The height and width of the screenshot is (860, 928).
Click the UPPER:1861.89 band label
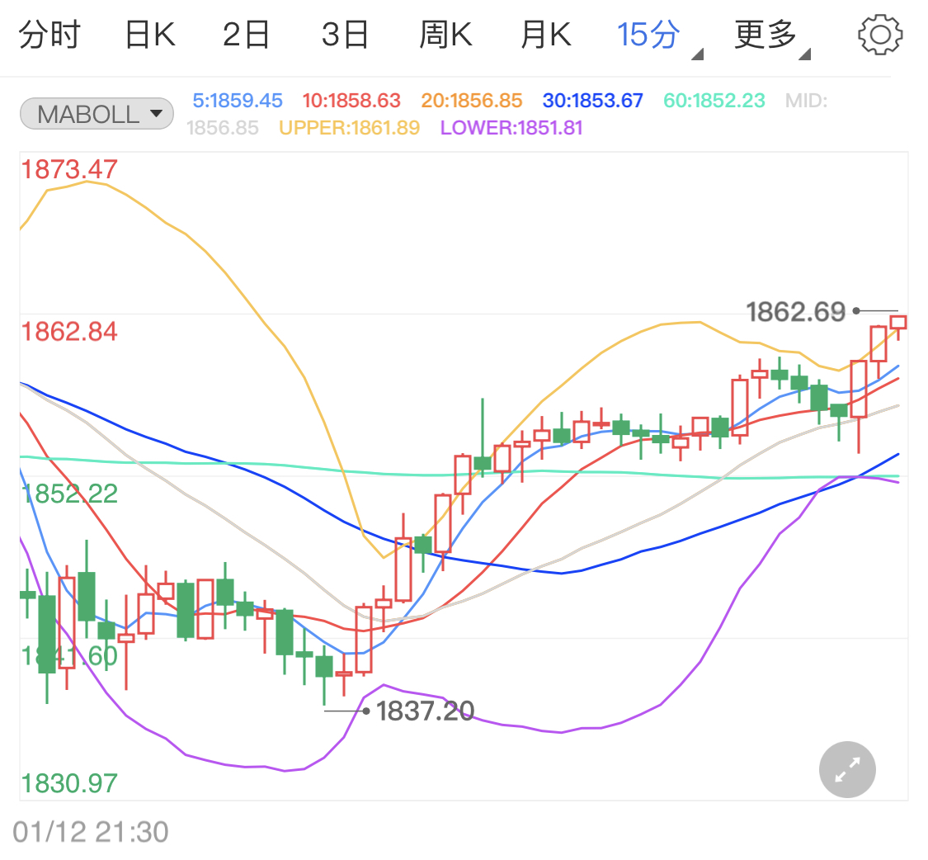click(349, 130)
